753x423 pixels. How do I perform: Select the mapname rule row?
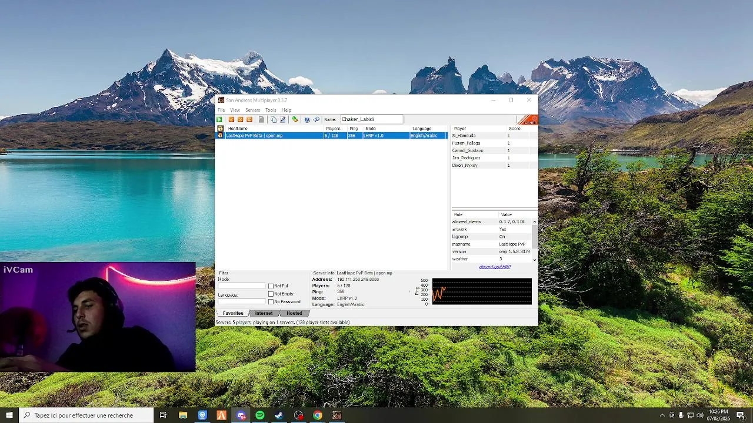pos(491,244)
